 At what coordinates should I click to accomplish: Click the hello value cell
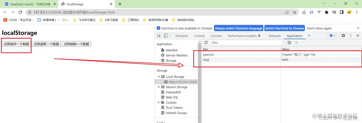321,60
